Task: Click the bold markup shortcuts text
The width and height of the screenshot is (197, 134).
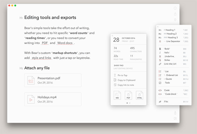Action: 65,53
